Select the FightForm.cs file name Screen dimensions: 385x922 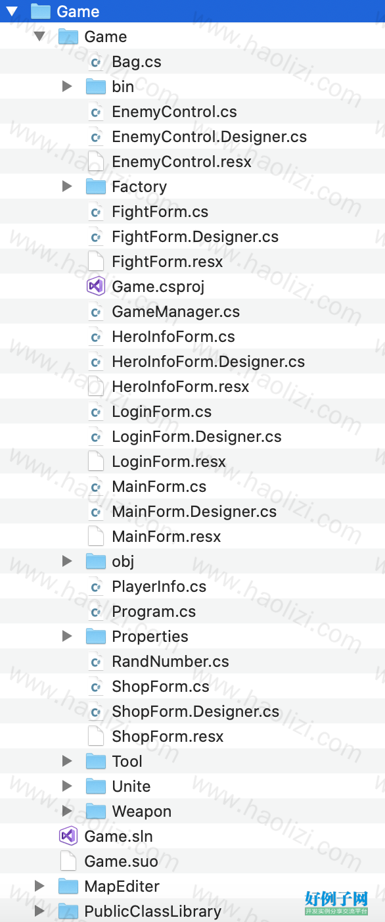point(160,212)
